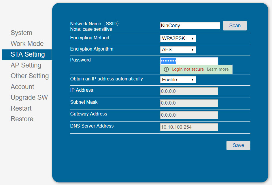
Task: Select Restart from the sidebar
Action: (x=21, y=108)
